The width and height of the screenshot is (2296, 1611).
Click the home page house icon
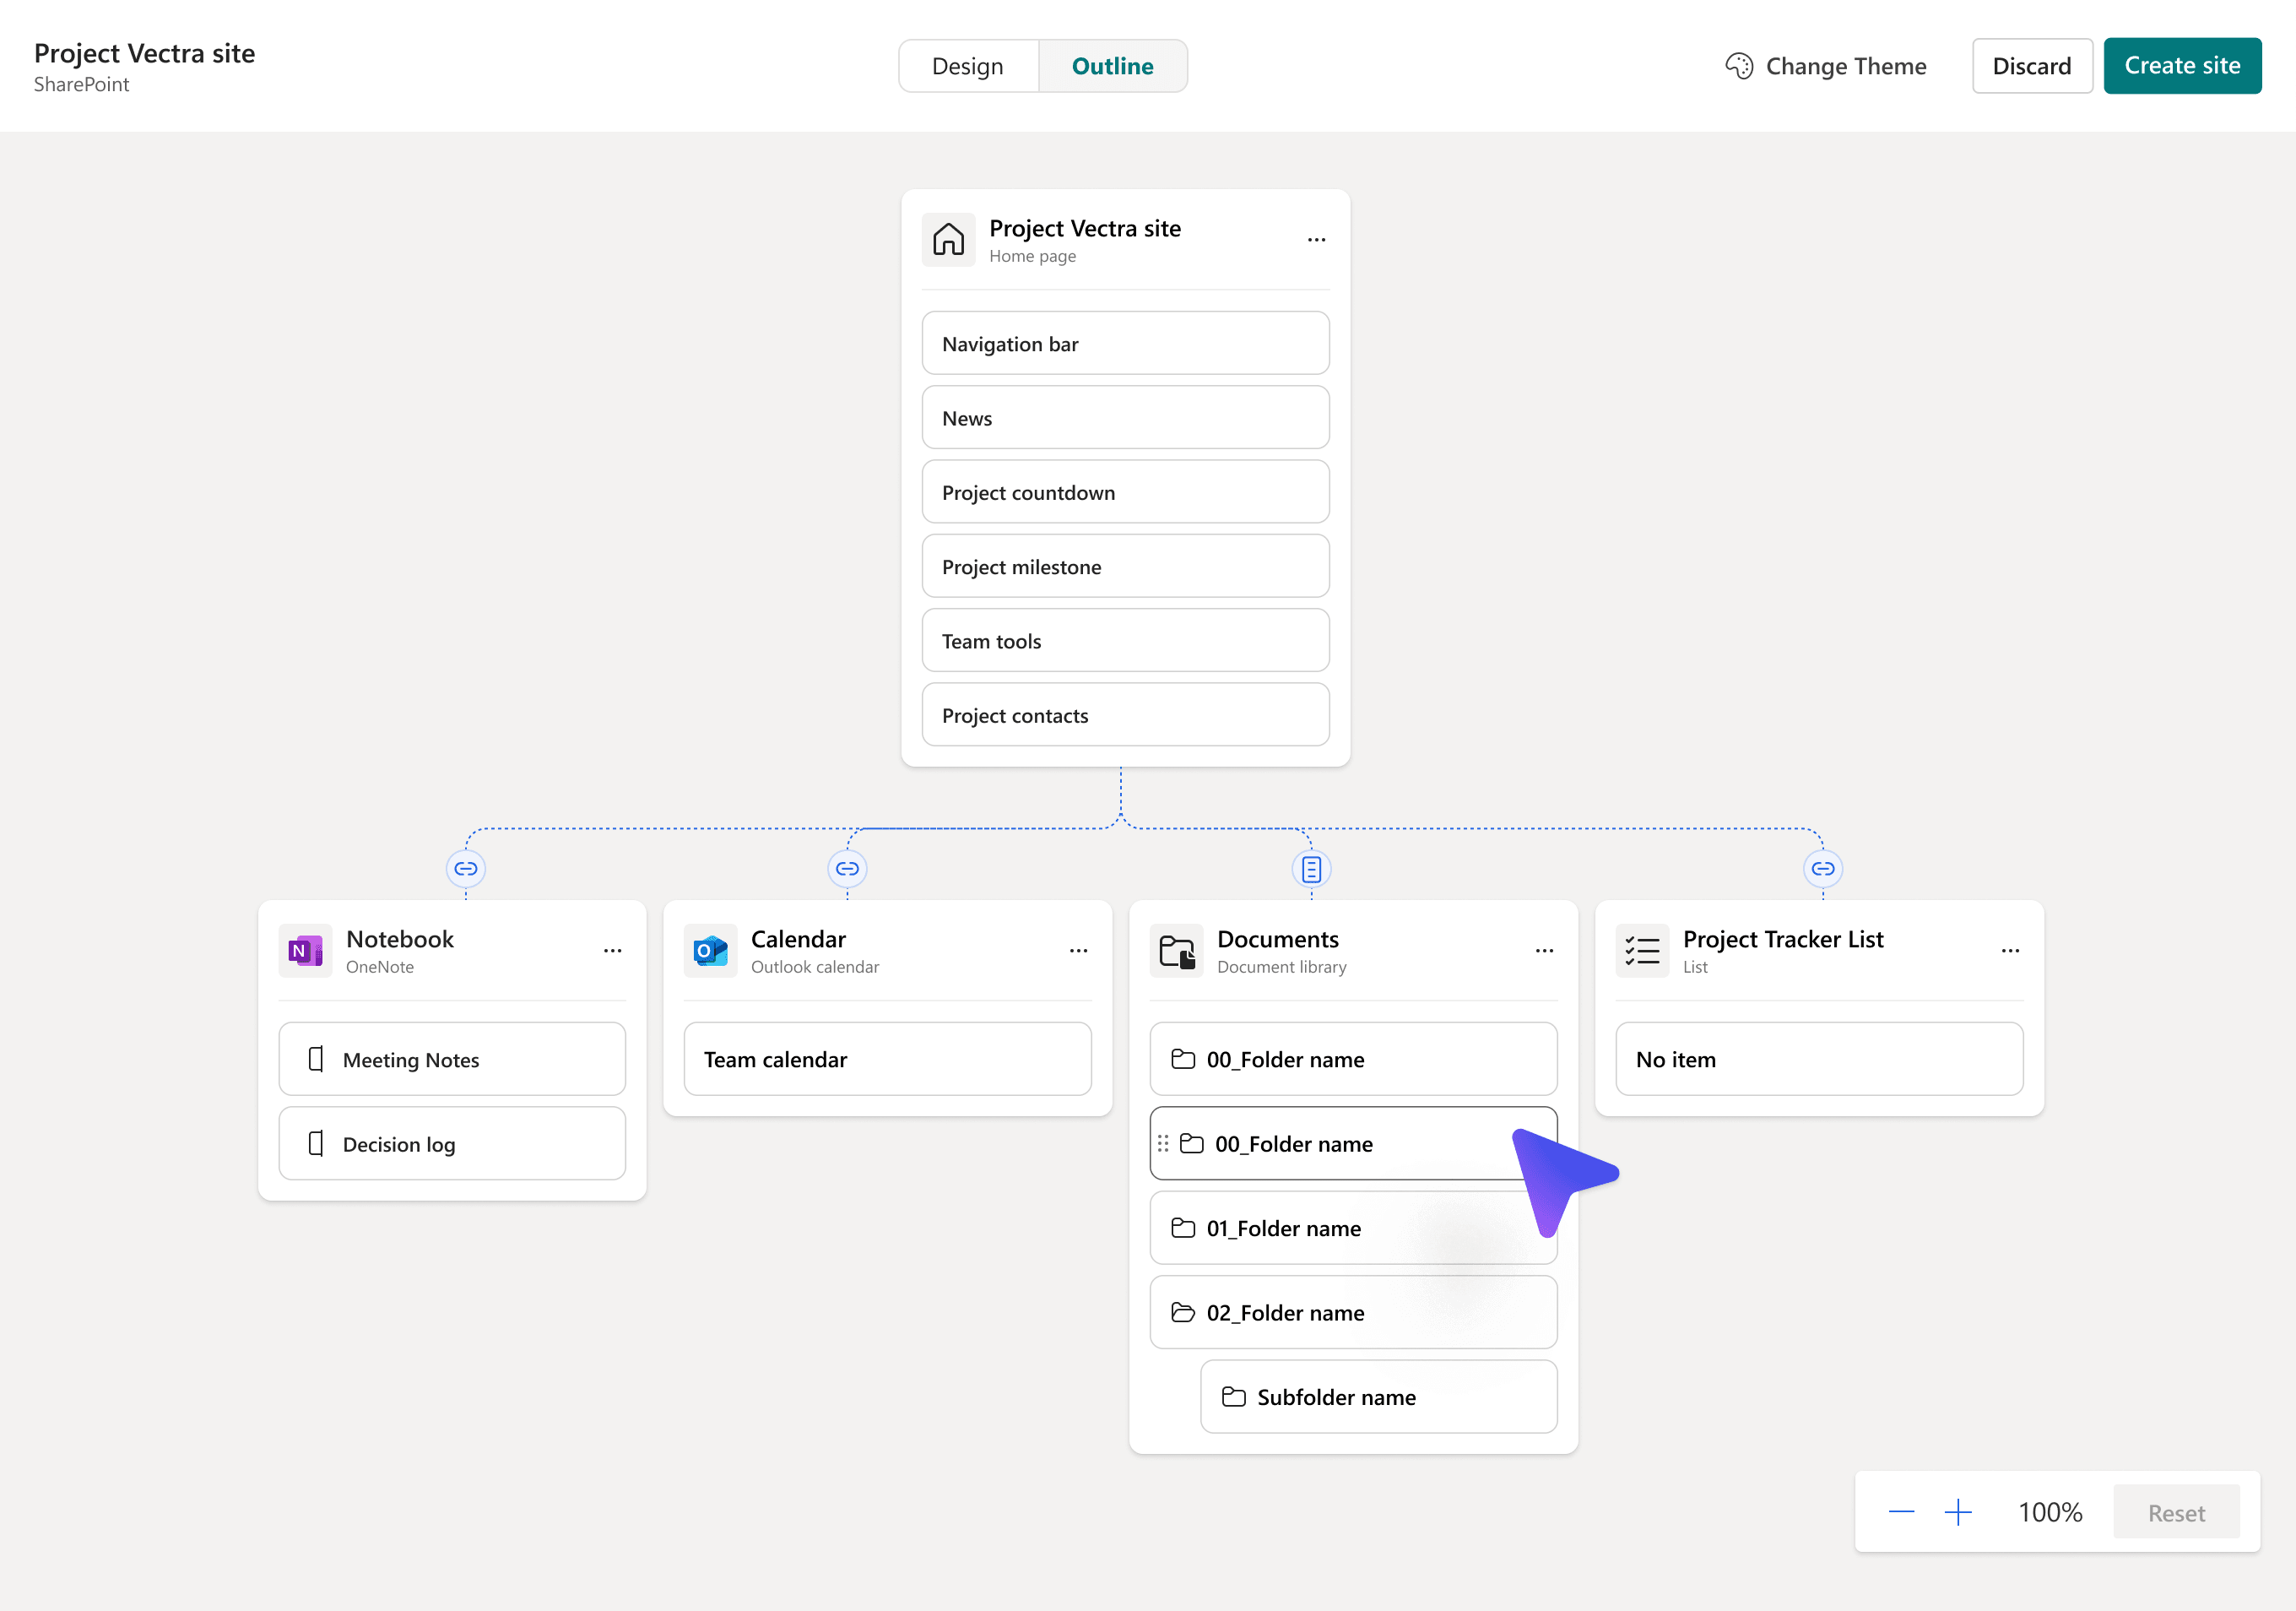pyautogui.click(x=948, y=240)
